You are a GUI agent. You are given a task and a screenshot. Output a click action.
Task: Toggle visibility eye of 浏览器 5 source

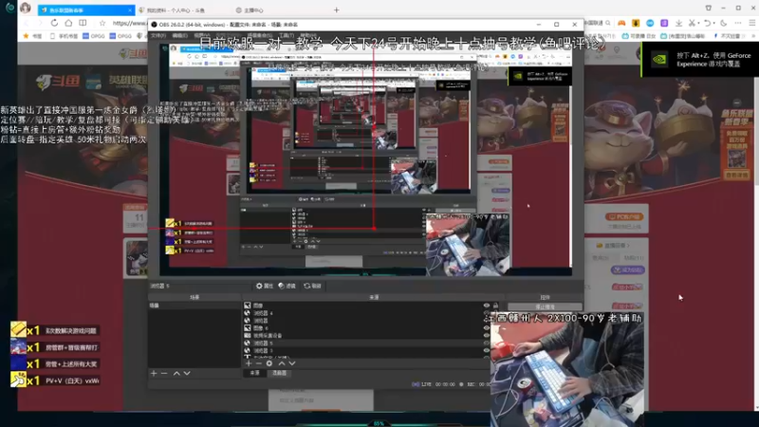487,343
